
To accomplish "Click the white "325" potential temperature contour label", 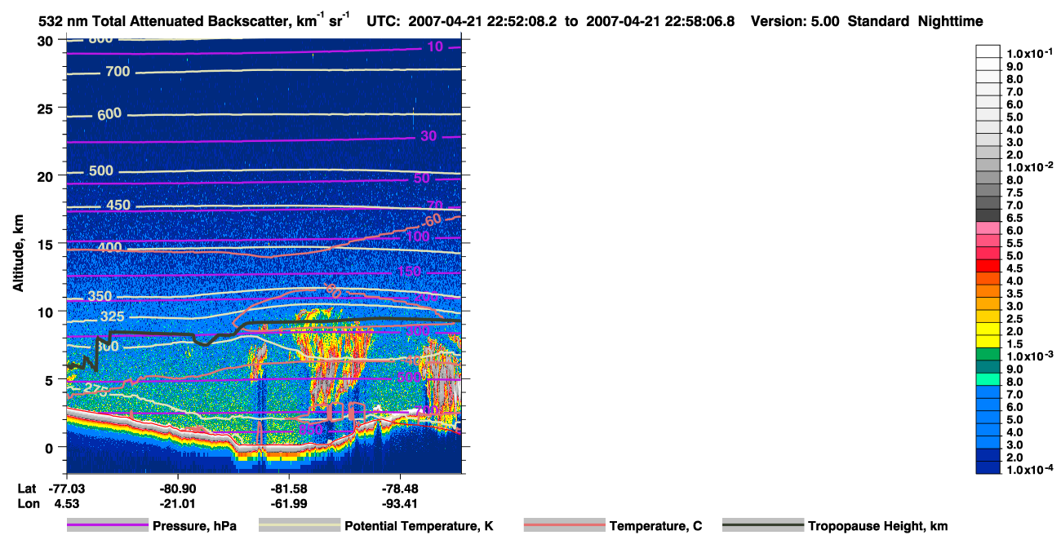I will 113,316.
